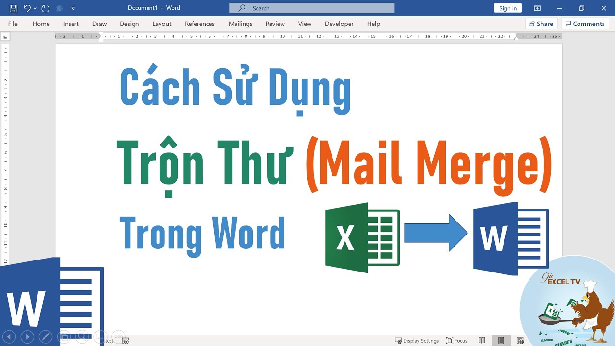The image size is (615, 346).
Task: Toggle the AutoSave circle in Quick Access Toolbar
Action: [x=59, y=8]
